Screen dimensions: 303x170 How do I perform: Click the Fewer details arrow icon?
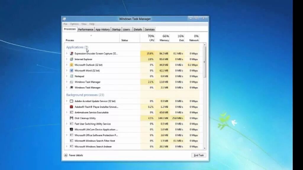point(66,155)
